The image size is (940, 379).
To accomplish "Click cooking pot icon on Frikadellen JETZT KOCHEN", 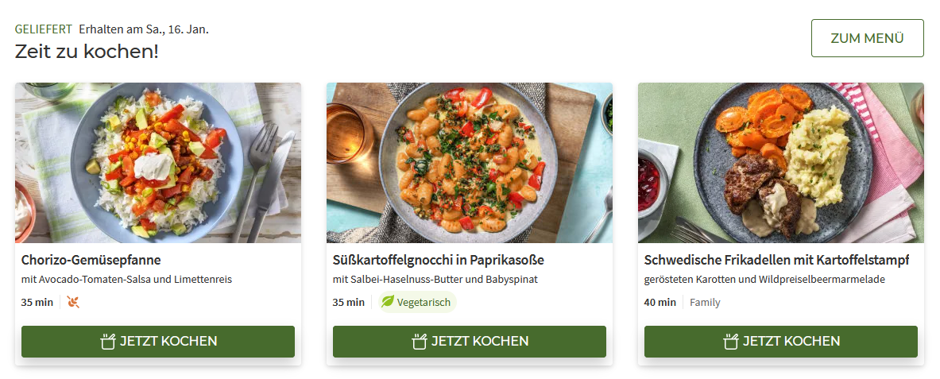I will tap(730, 342).
